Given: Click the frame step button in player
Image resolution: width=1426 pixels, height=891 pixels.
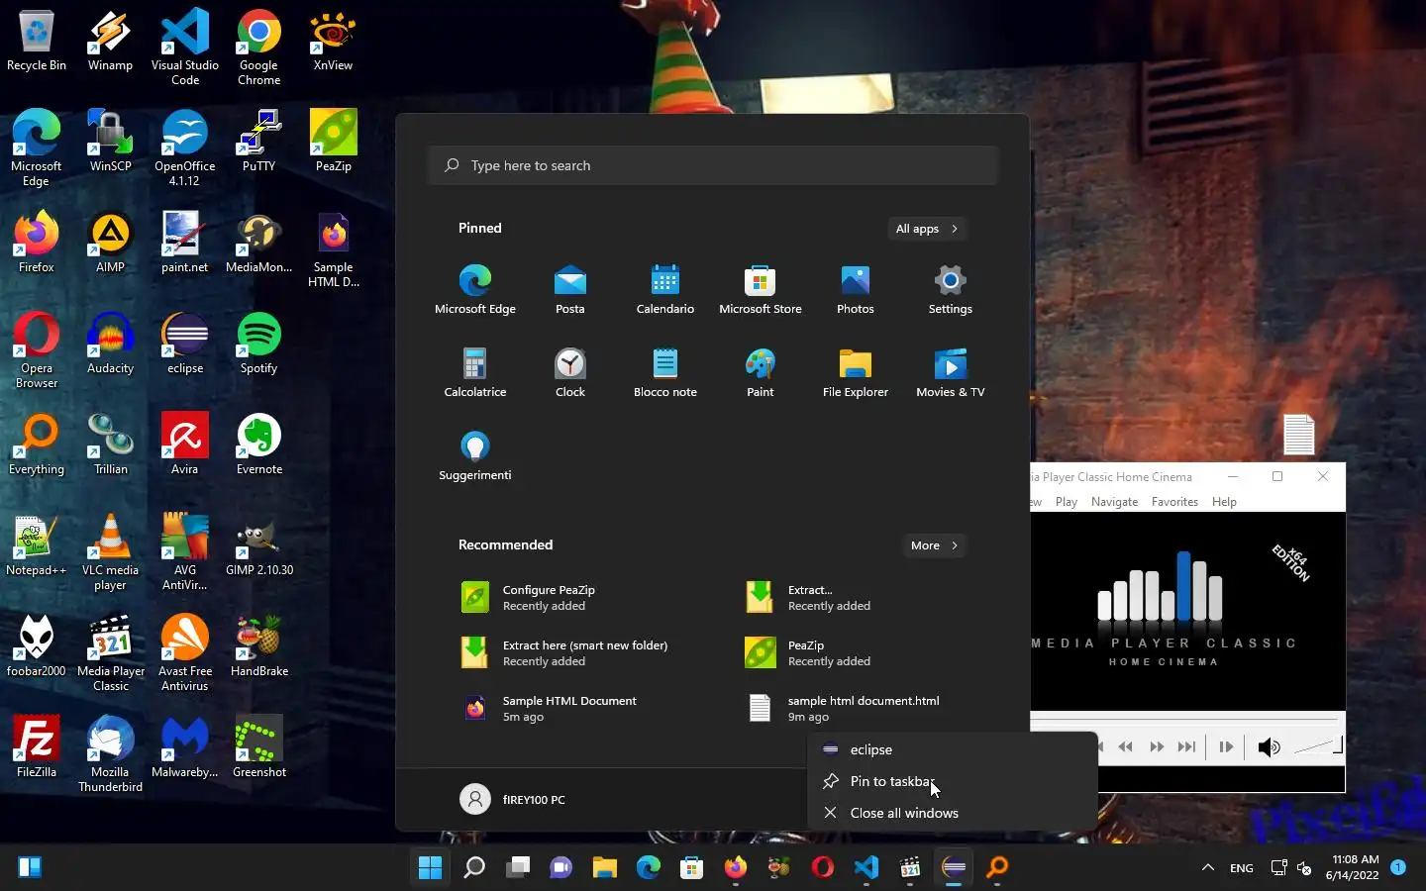Looking at the screenshot, I should coord(1226,747).
